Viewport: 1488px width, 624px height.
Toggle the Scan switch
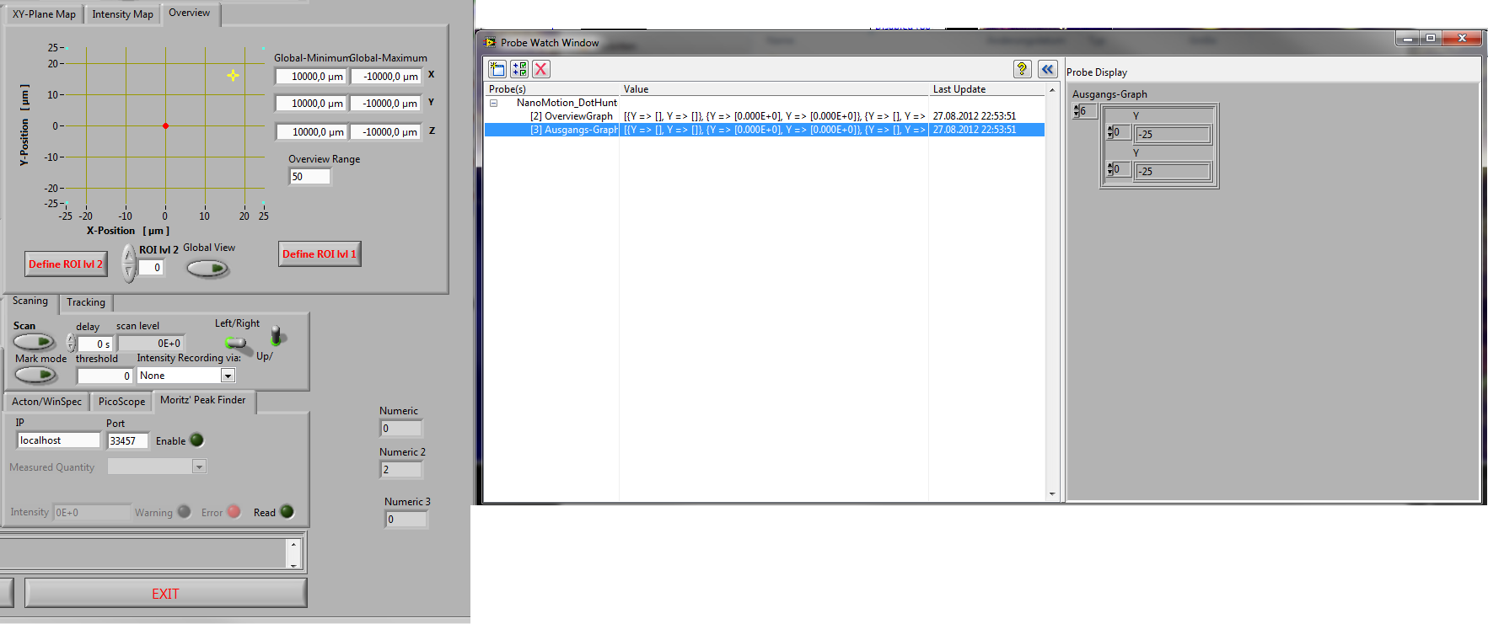(35, 342)
